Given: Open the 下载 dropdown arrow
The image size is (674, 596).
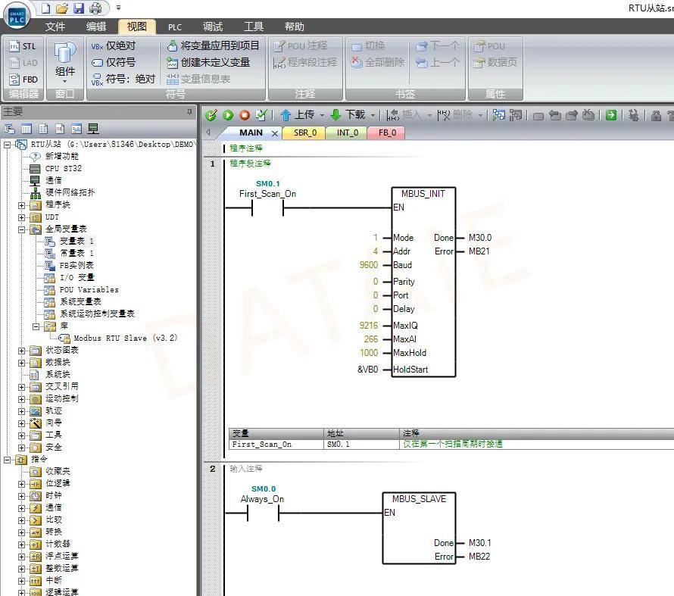Looking at the screenshot, I should [373, 116].
